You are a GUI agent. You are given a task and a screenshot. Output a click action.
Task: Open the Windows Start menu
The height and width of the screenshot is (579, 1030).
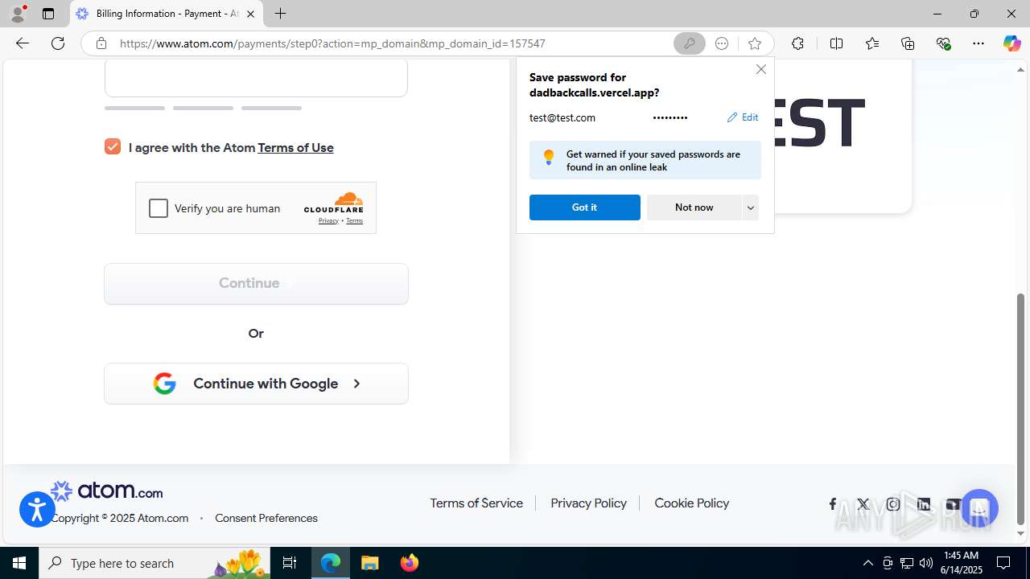19,563
